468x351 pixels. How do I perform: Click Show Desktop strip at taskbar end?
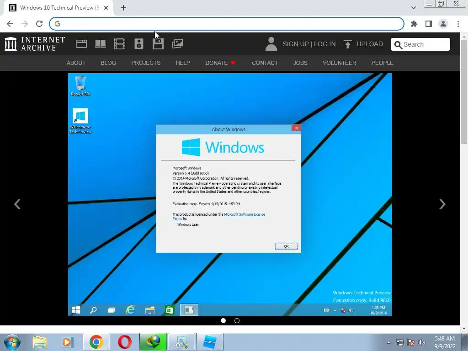[465, 342]
